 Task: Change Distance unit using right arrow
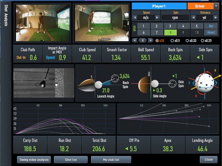pyautogui.click(x=216, y=18)
